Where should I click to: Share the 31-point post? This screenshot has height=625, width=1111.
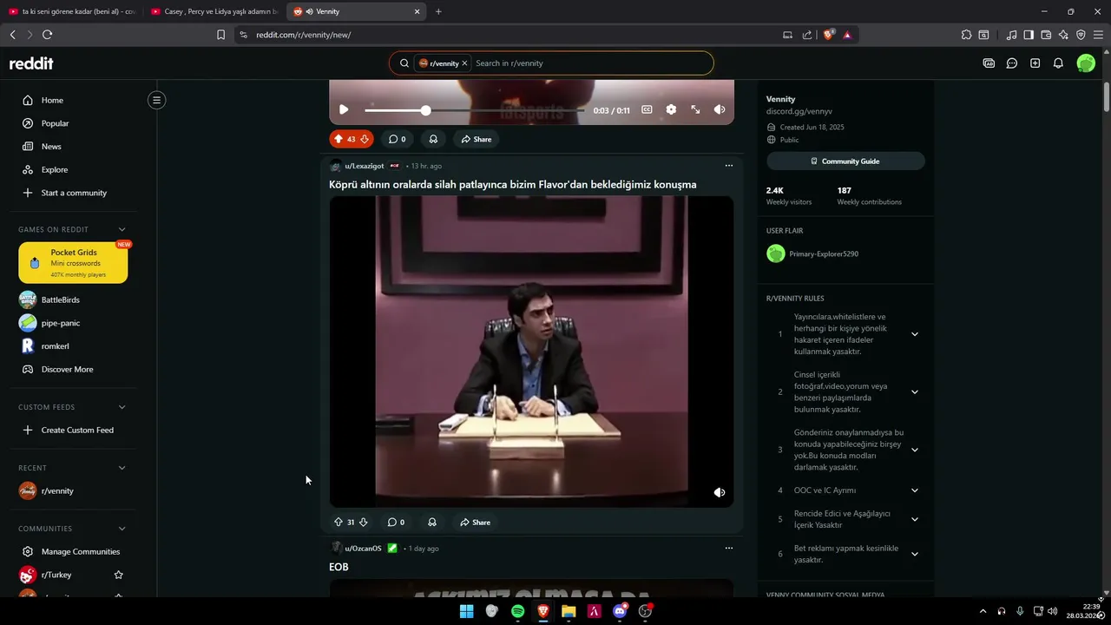point(476,522)
